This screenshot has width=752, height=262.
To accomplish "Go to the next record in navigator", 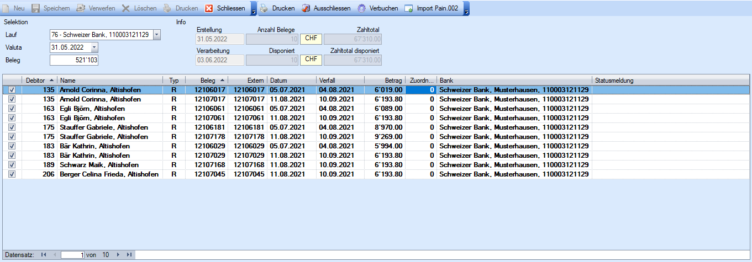I will 118,255.
